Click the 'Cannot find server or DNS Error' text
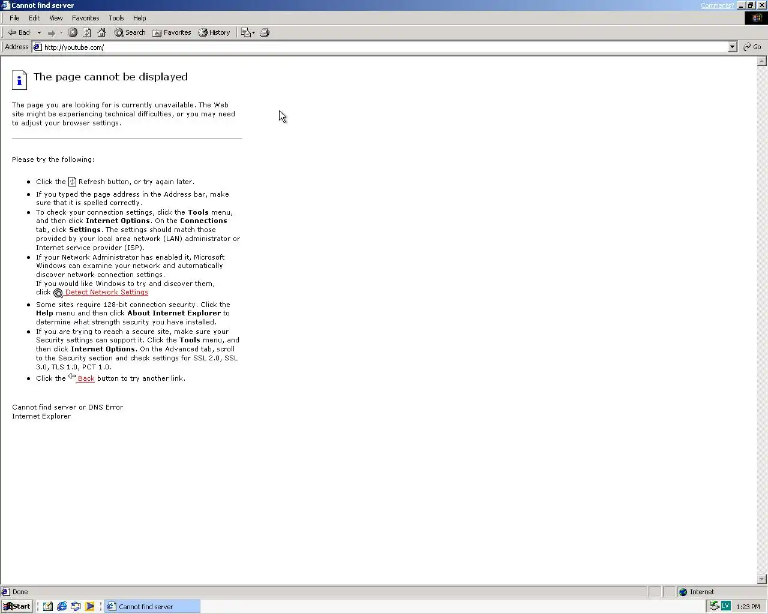This screenshot has height=614, width=768. [67, 407]
